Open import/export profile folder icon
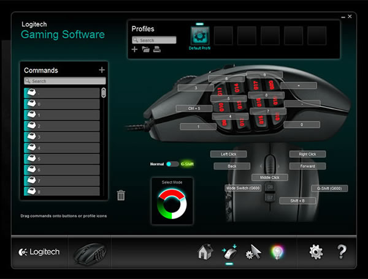This screenshot has width=368, height=279. [146, 50]
